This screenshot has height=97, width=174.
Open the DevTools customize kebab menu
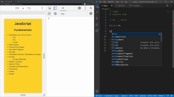point(85,8)
